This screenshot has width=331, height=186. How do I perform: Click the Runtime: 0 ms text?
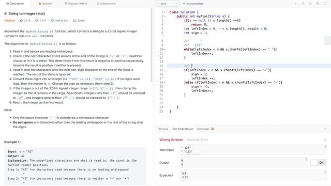click(198, 139)
